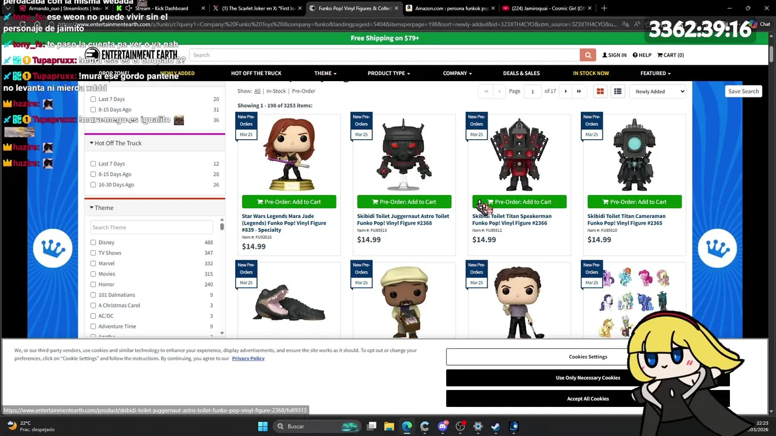This screenshot has width=776, height=436.
Task: Open Task View on taskbar
Action: tap(372, 426)
